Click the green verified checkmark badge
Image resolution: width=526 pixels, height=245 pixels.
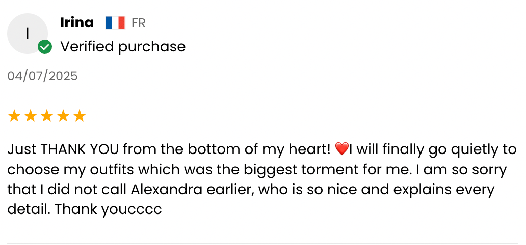click(45, 47)
